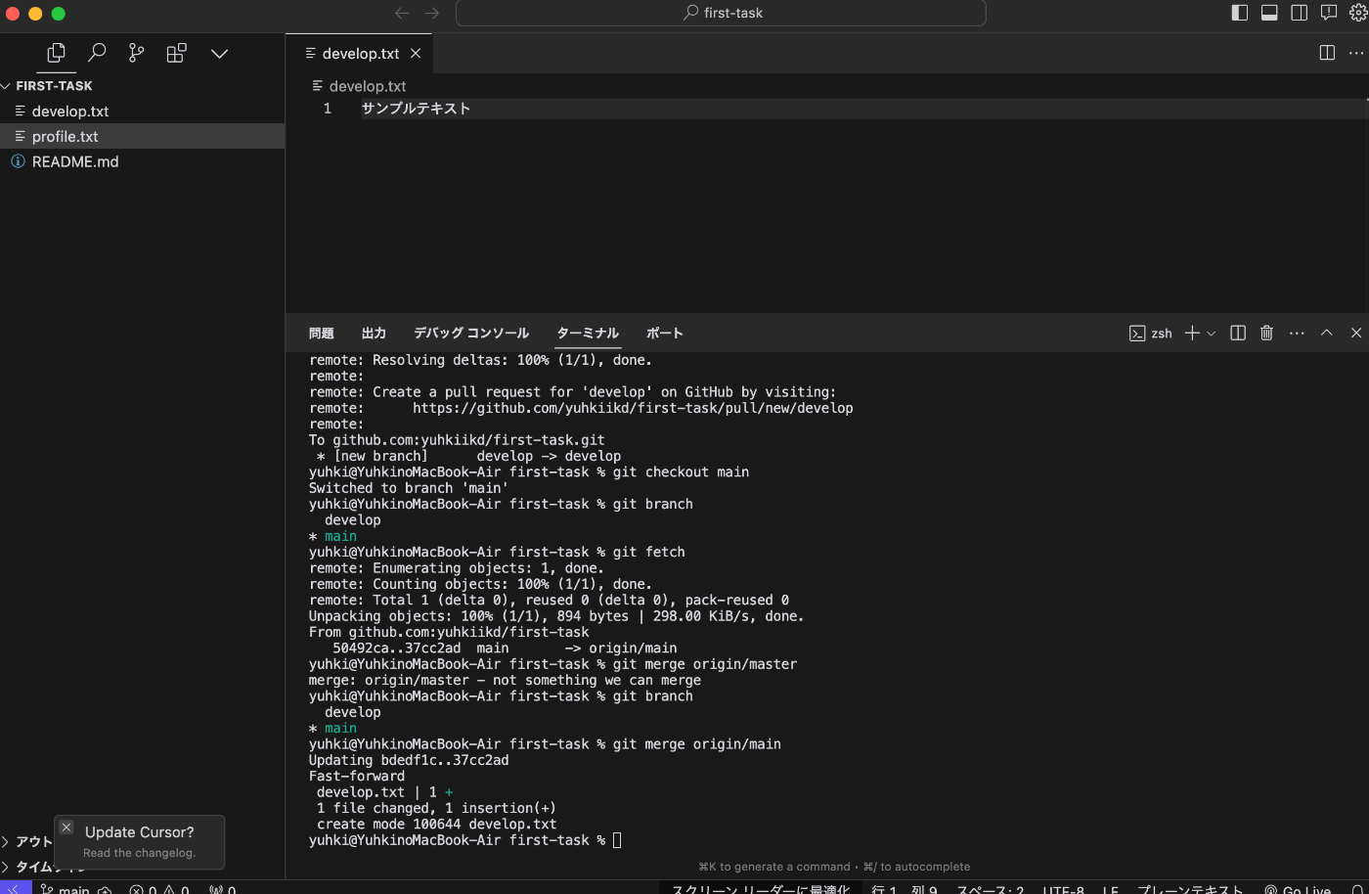Go back with the left arrow
The image size is (1369, 894).
pos(402,13)
